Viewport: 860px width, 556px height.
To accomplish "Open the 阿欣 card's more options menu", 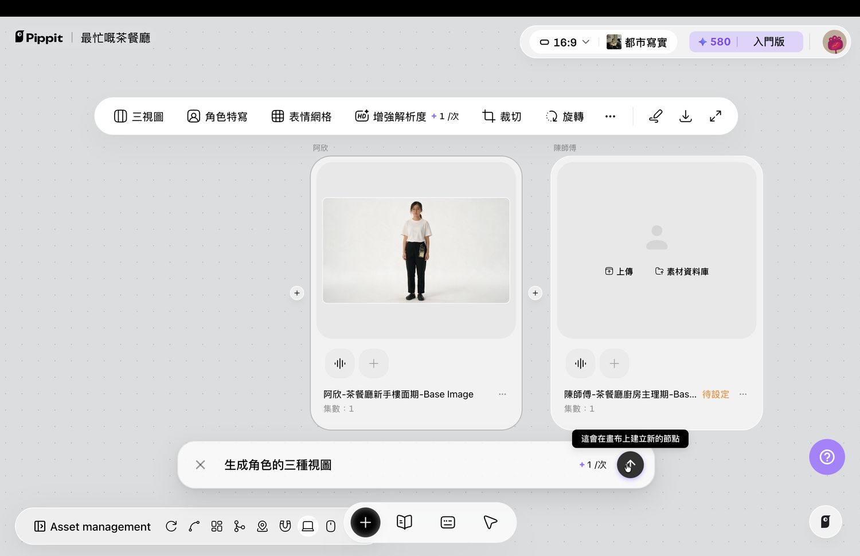I will pos(502,394).
